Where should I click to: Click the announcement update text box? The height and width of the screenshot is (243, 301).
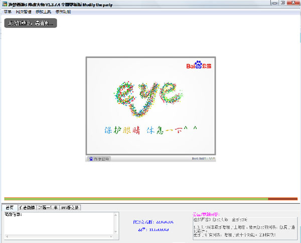coord(245,228)
